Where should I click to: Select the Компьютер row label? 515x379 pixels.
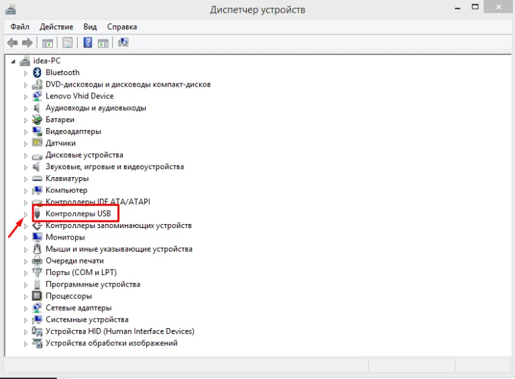tap(66, 190)
